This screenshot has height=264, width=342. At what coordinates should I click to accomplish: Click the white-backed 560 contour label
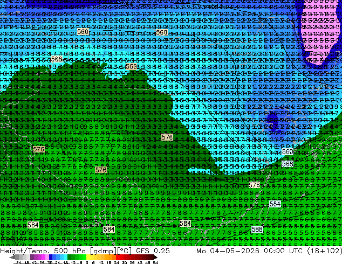tap(288, 151)
